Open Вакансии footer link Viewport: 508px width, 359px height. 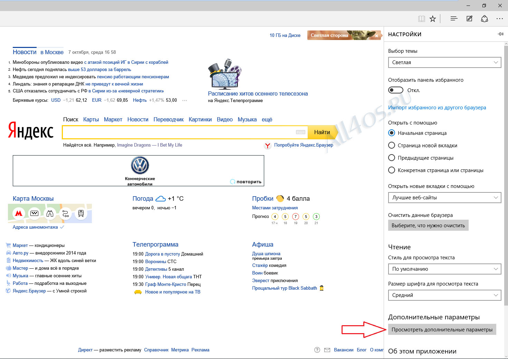click(344, 350)
